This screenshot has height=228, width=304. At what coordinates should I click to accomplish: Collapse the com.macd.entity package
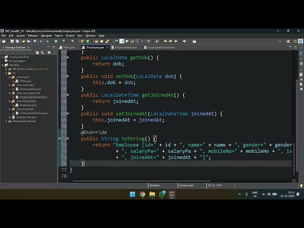(x=9, y=101)
